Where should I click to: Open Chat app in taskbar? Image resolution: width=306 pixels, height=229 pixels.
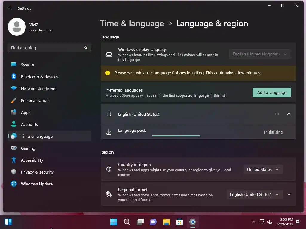[153, 222]
